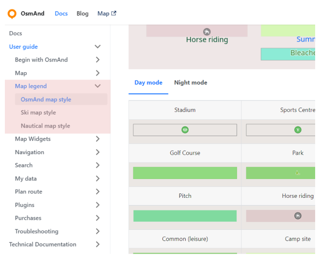320x257 pixels.
Task: Click the horse riding icon in map preview
Action: pos(207,32)
